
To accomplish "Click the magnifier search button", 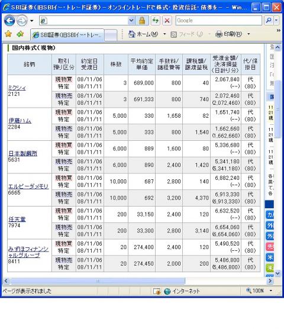I will pos(269,21).
